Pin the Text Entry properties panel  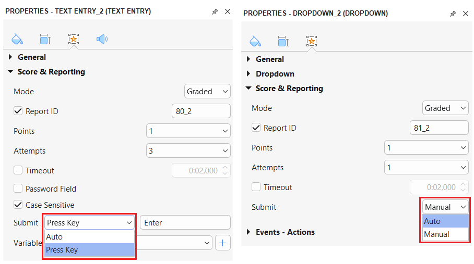click(x=215, y=11)
